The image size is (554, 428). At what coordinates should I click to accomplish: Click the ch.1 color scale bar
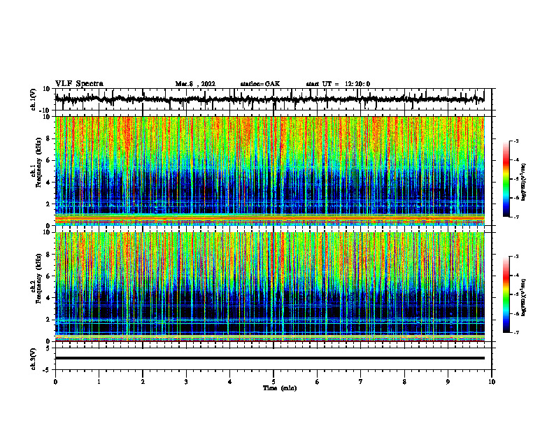[506, 179]
